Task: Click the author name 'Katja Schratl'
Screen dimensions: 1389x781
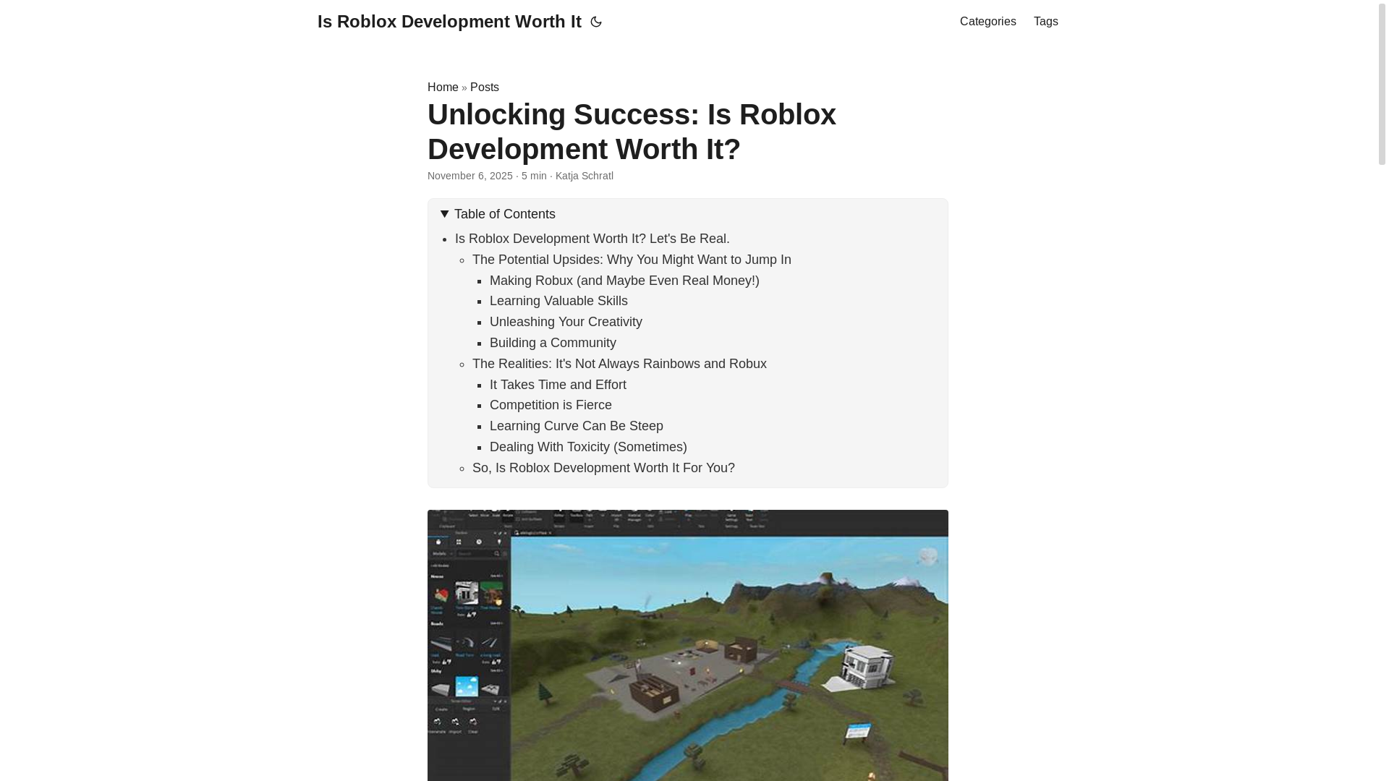Action: [584, 176]
